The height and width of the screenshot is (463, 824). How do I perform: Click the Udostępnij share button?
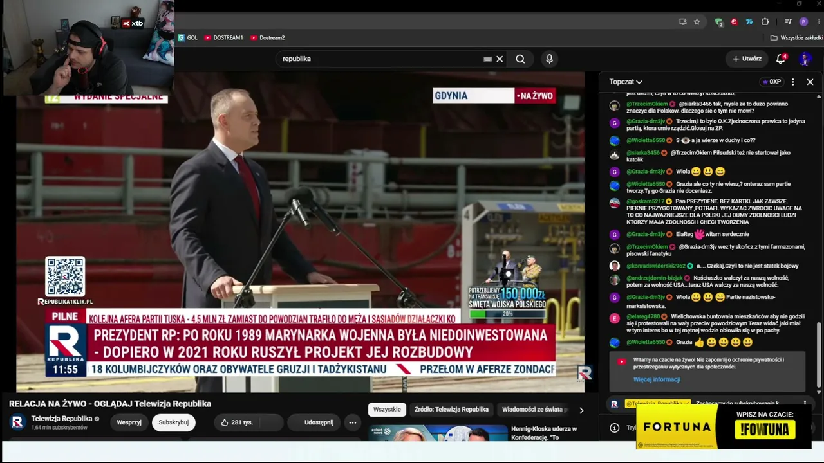314,422
